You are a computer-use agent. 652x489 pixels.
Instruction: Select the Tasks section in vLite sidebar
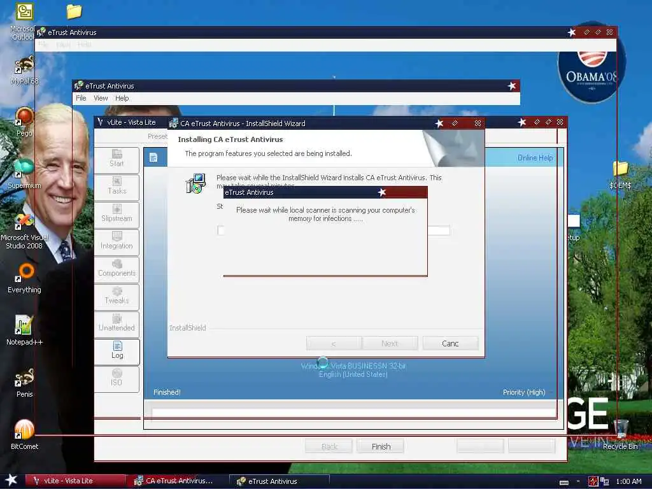click(117, 187)
